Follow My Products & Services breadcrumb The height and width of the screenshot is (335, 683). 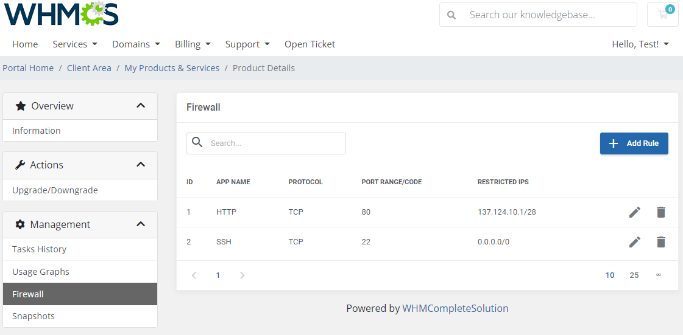(172, 67)
